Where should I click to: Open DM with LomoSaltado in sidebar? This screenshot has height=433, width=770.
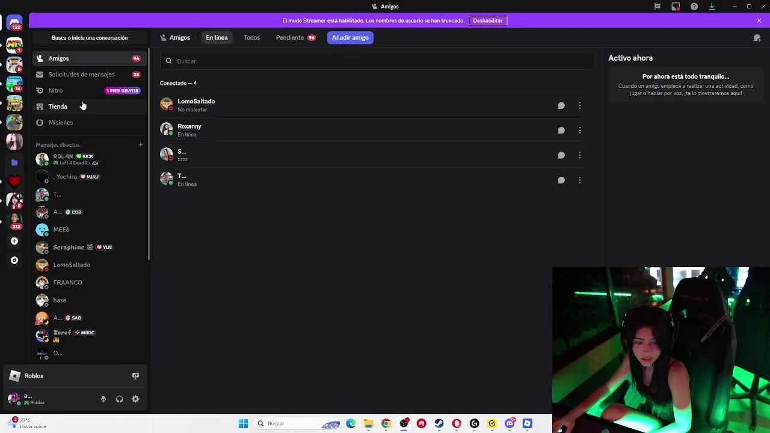click(x=90, y=265)
